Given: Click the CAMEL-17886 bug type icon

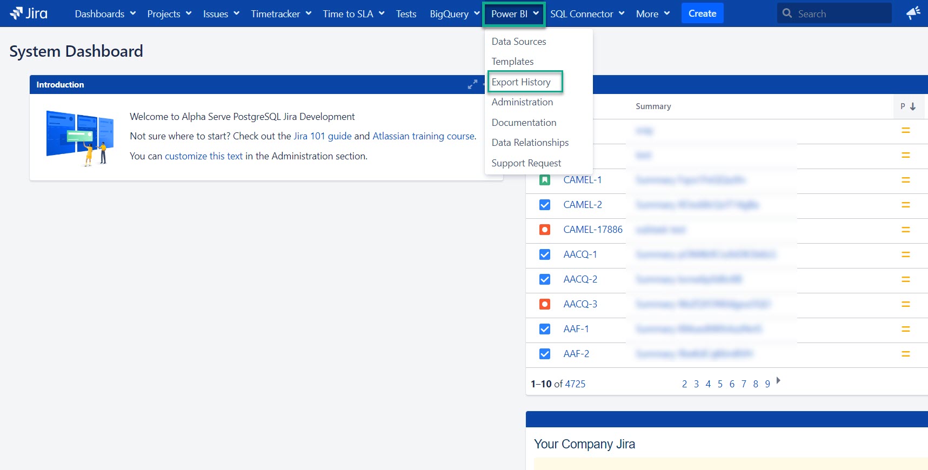Looking at the screenshot, I should (x=545, y=230).
